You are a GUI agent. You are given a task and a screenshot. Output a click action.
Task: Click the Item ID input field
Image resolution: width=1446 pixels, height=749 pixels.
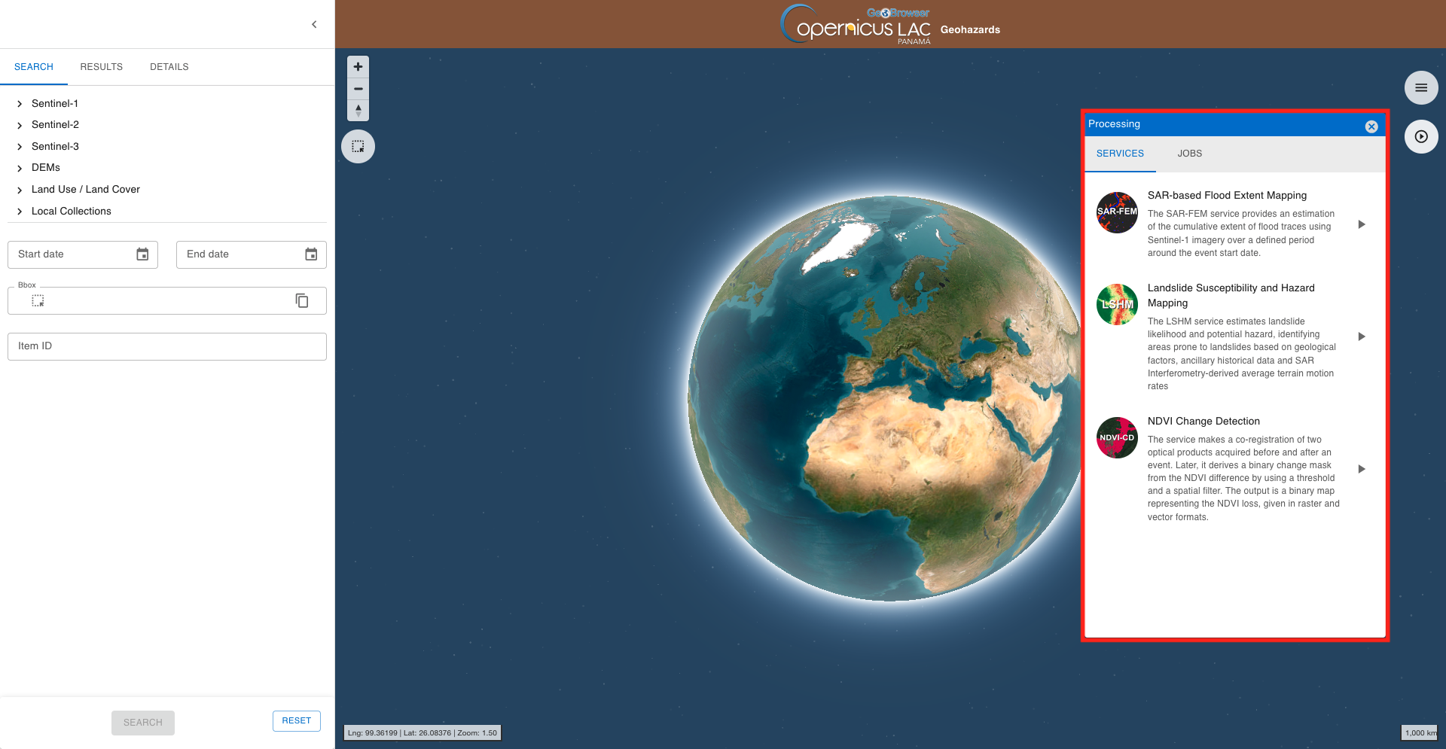pyautogui.click(x=166, y=346)
